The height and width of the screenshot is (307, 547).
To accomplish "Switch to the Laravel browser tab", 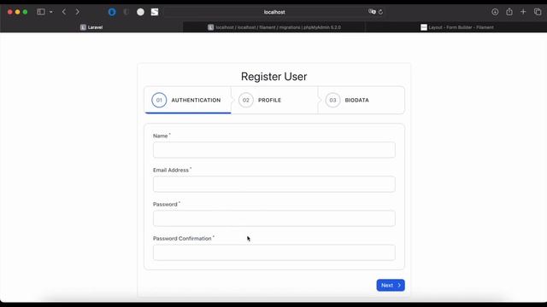I will point(91,27).
